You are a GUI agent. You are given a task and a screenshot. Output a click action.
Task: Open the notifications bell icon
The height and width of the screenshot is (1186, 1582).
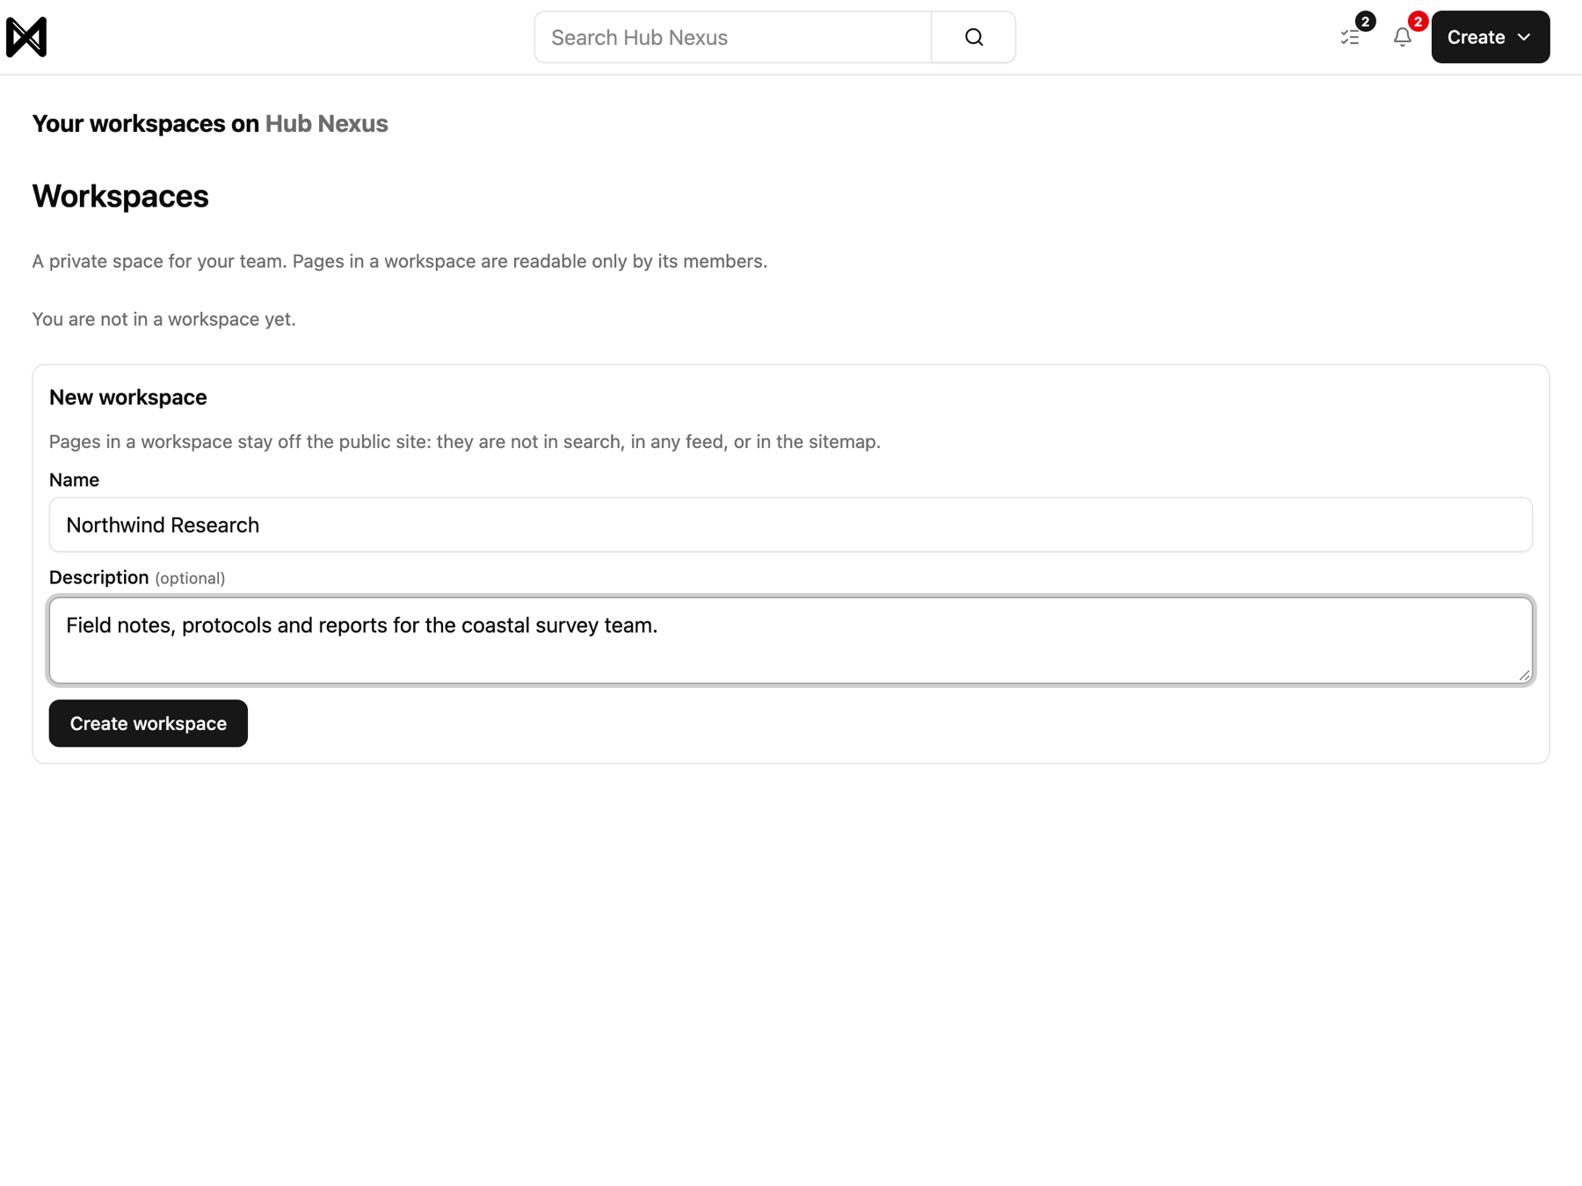(1402, 37)
